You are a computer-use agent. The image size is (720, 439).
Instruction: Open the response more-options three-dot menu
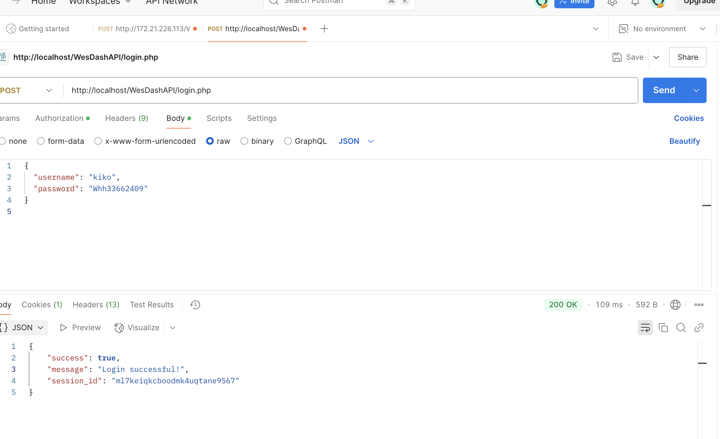[x=699, y=304]
